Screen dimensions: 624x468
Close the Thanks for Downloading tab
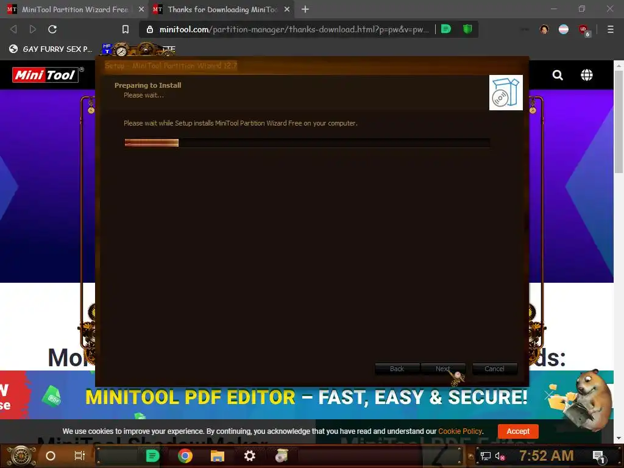pyautogui.click(x=287, y=9)
